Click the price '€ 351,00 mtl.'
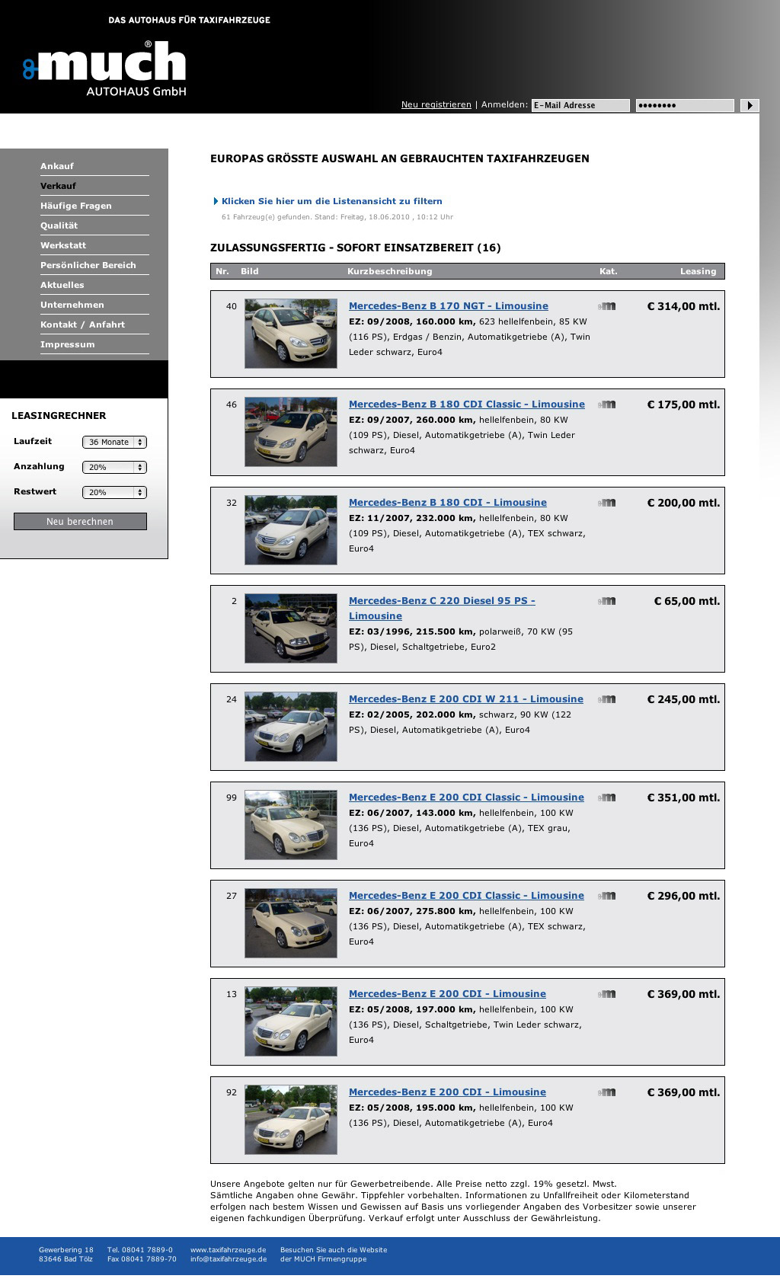The width and height of the screenshot is (780, 1282). pos(683,798)
